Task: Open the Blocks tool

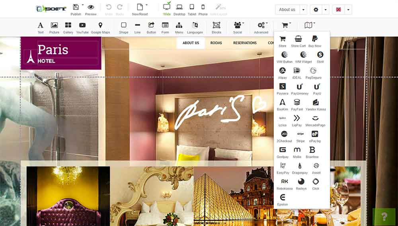Action: pyautogui.click(x=217, y=28)
